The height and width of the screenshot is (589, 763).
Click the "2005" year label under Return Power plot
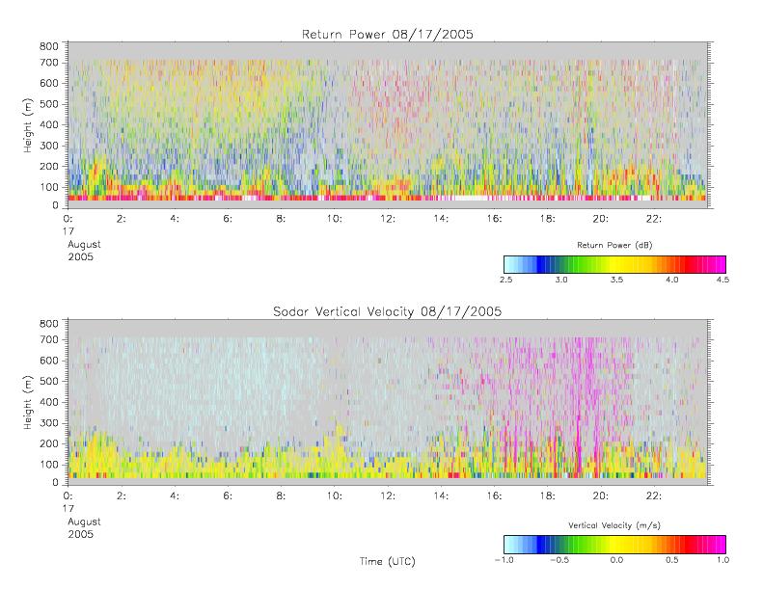click(81, 256)
